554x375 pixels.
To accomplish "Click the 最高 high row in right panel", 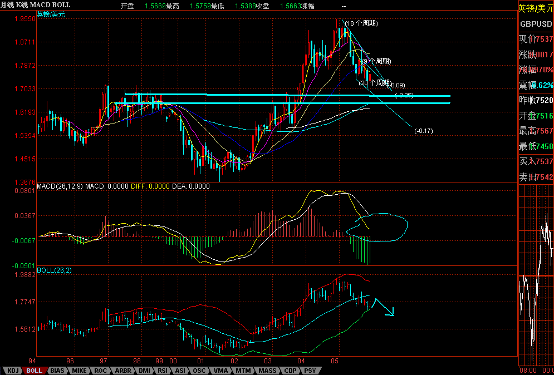I will tap(536, 131).
